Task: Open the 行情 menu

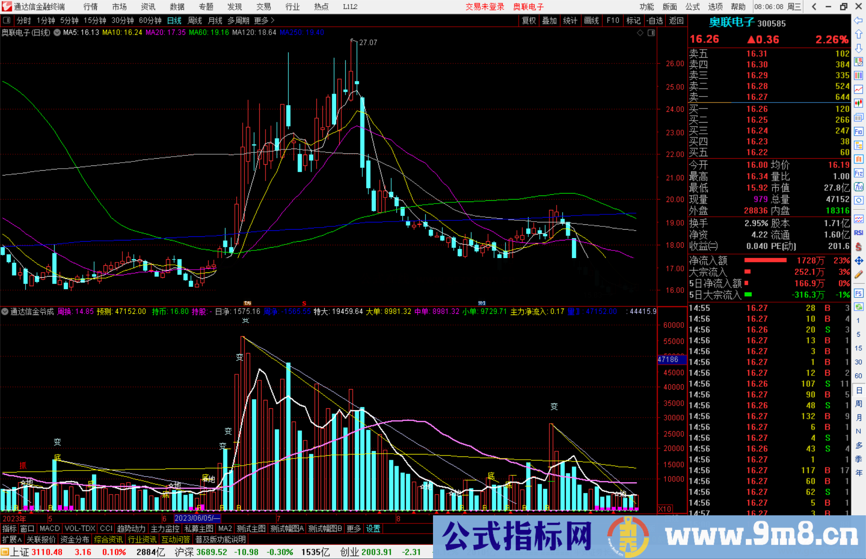Action: pos(91,7)
